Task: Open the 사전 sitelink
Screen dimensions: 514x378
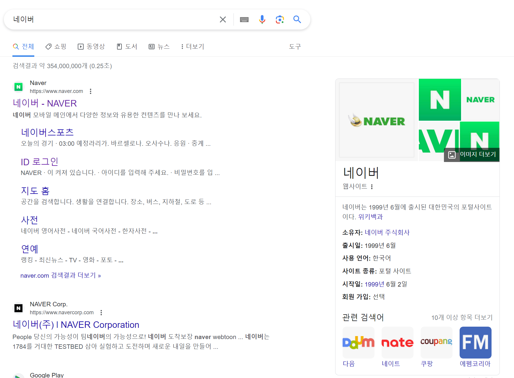Action: (x=29, y=220)
